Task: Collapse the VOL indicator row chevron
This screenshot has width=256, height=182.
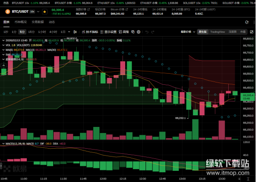Action: [3, 45]
